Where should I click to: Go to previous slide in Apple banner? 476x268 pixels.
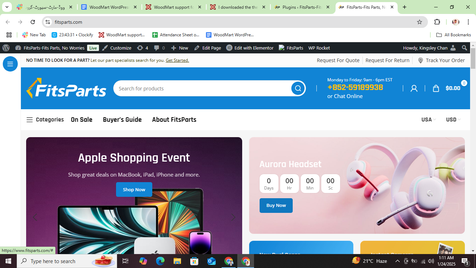point(35,217)
